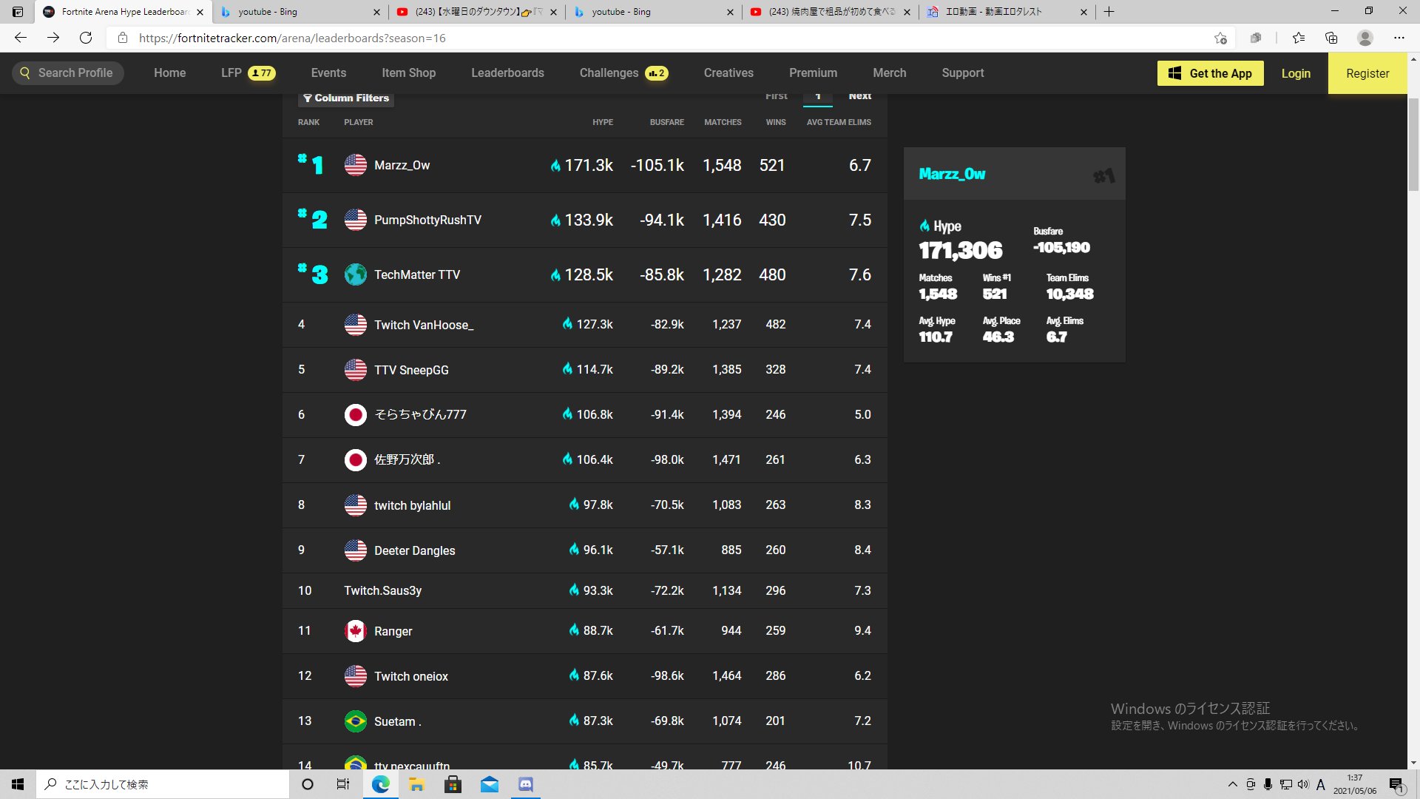Open browser Collections icon
Screen dimensions: 1420x799
click(x=1331, y=38)
